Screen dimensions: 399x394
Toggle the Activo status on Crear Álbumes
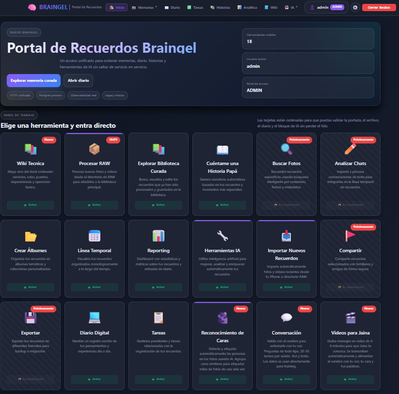[30, 287]
